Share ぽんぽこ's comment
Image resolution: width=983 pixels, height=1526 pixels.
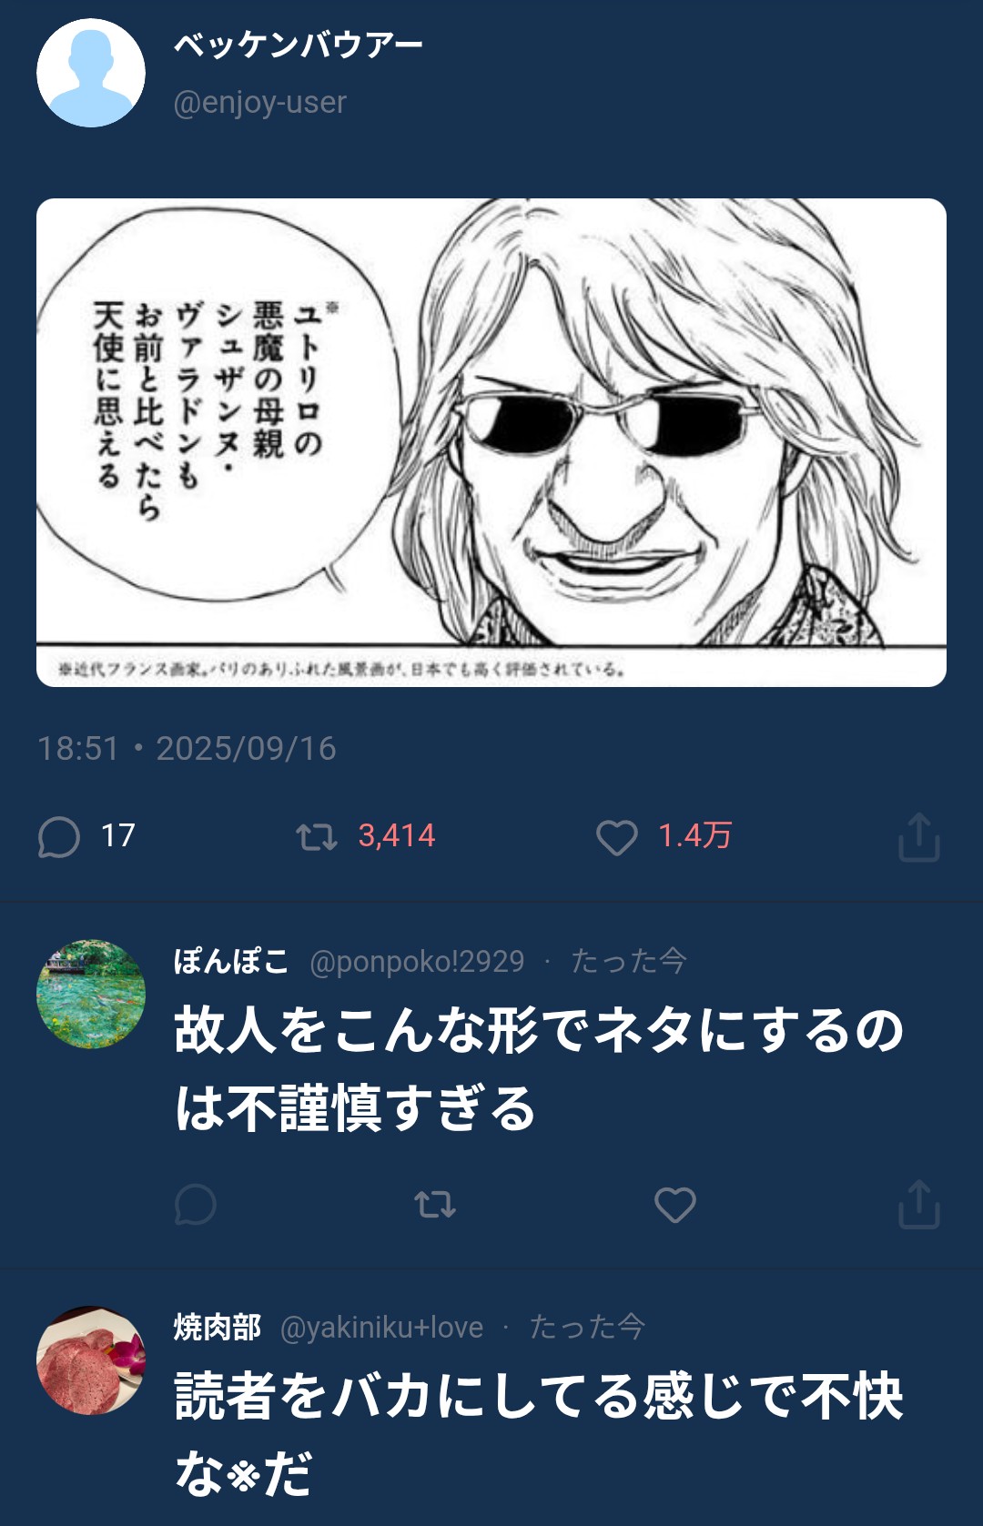click(x=918, y=1205)
